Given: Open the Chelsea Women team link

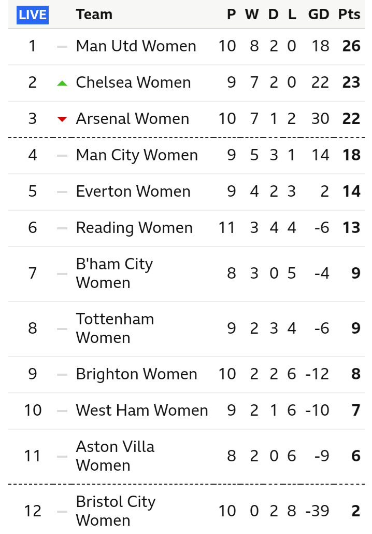Looking at the screenshot, I should (133, 83).
